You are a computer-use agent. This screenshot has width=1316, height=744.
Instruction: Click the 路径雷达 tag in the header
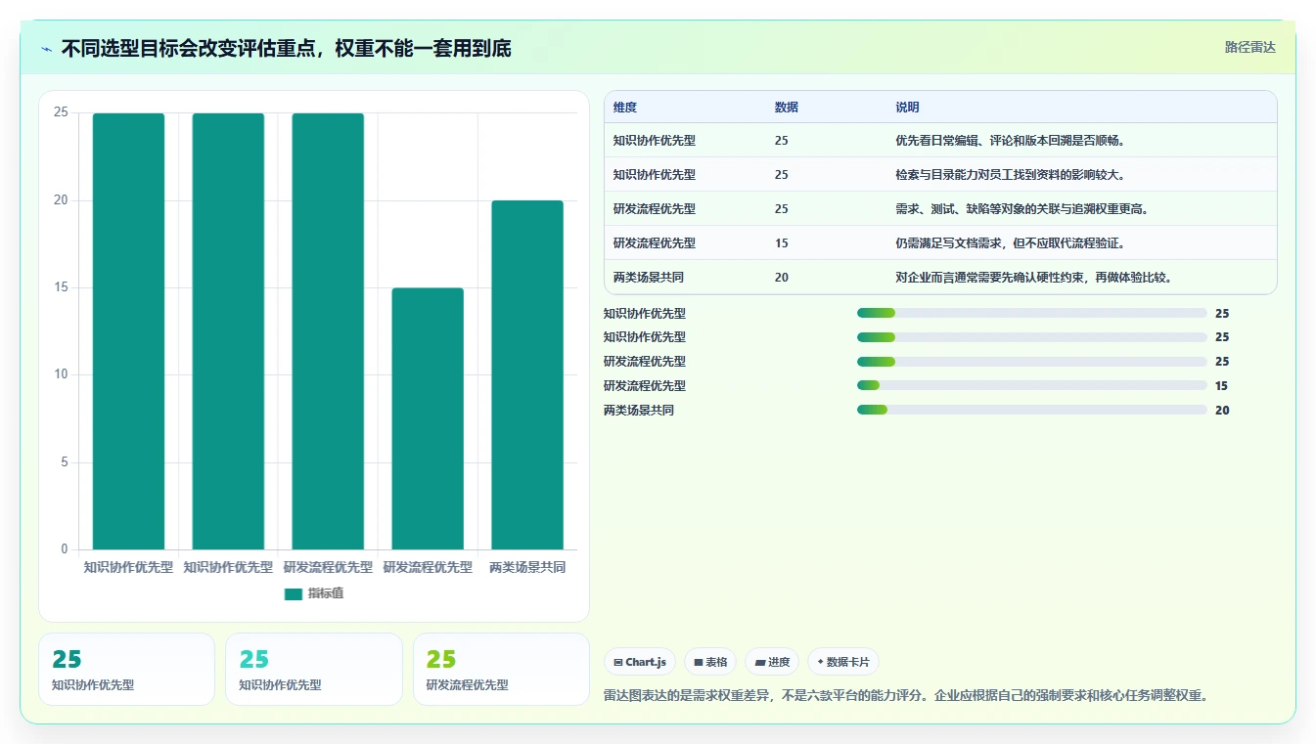(x=1250, y=47)
